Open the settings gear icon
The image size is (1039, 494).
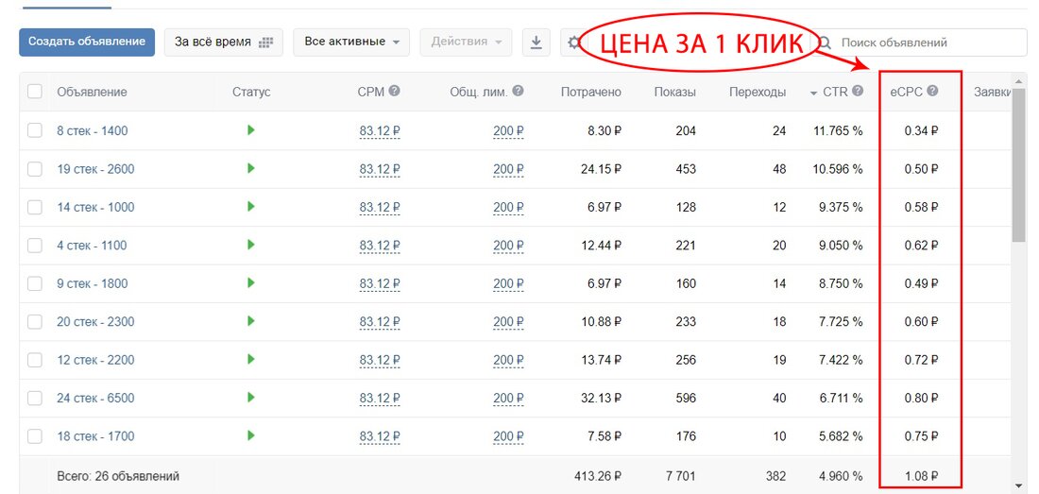tap(573, 43)
